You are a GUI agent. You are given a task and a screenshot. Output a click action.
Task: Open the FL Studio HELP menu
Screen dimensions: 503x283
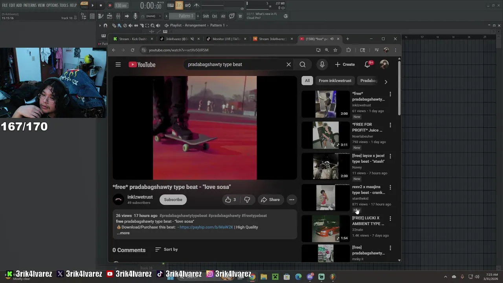(x=73, y=6)
